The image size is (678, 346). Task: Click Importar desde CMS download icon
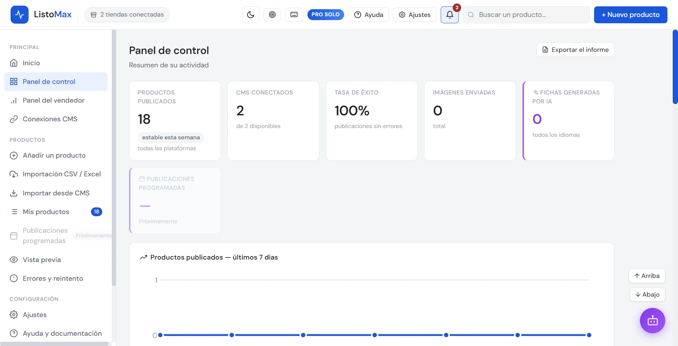tap(14, 193)
